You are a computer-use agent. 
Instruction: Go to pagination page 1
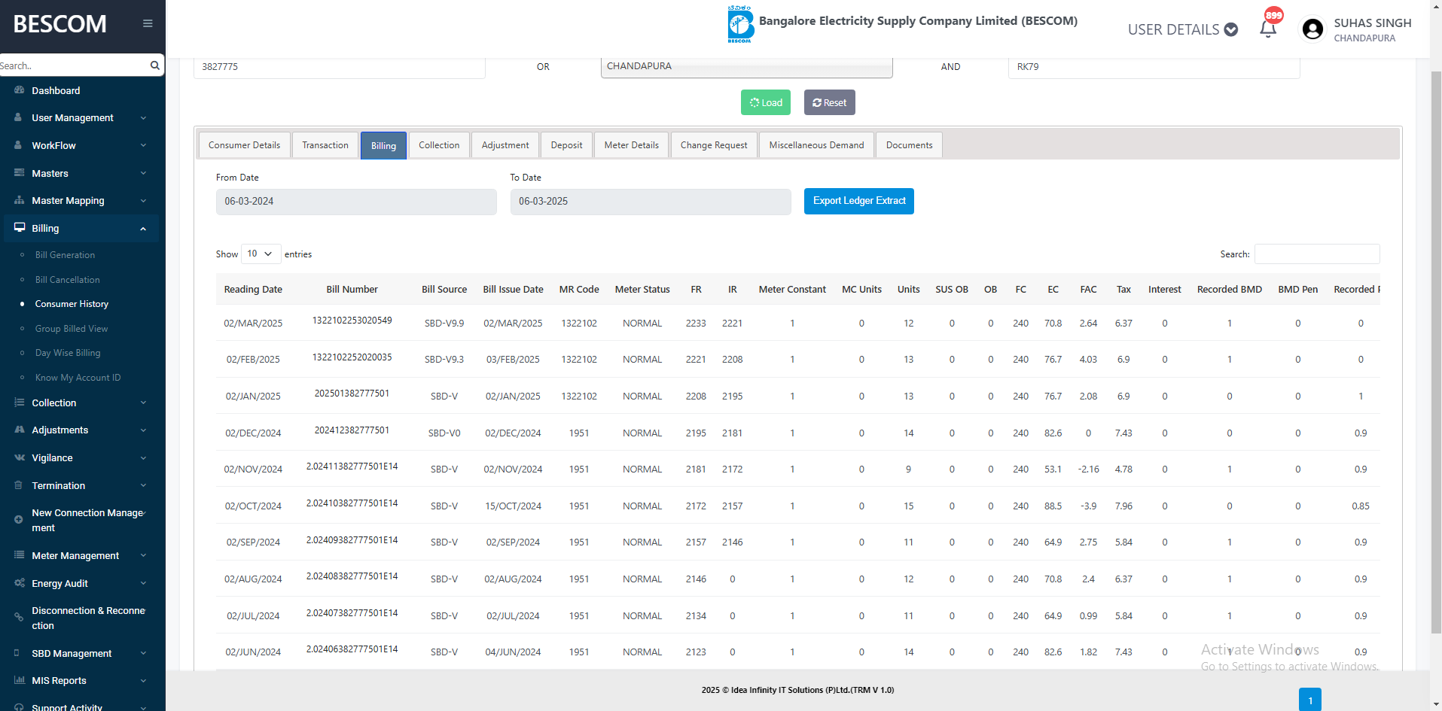pyautogui.click(x=1310, y=700)
